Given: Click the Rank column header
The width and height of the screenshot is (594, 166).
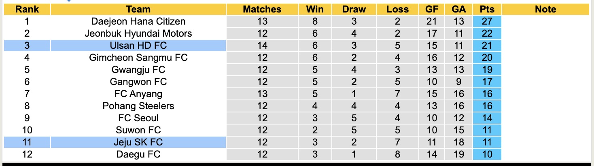Looking at the screenshot, I should 27,9.
